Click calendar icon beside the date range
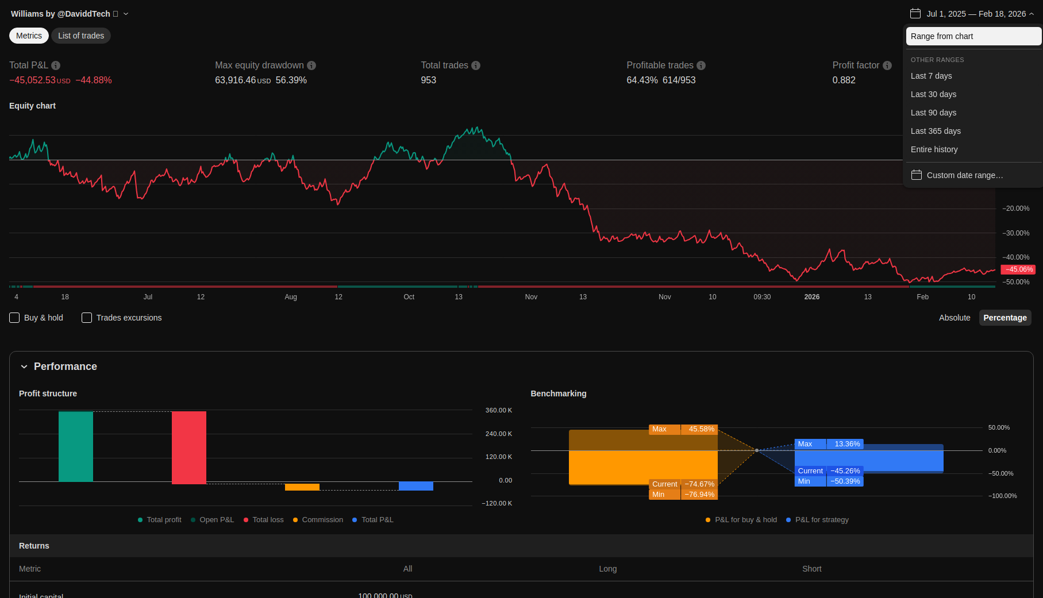Image resolution: width=1043 pixels, height=598 pixels. [915, 14]
